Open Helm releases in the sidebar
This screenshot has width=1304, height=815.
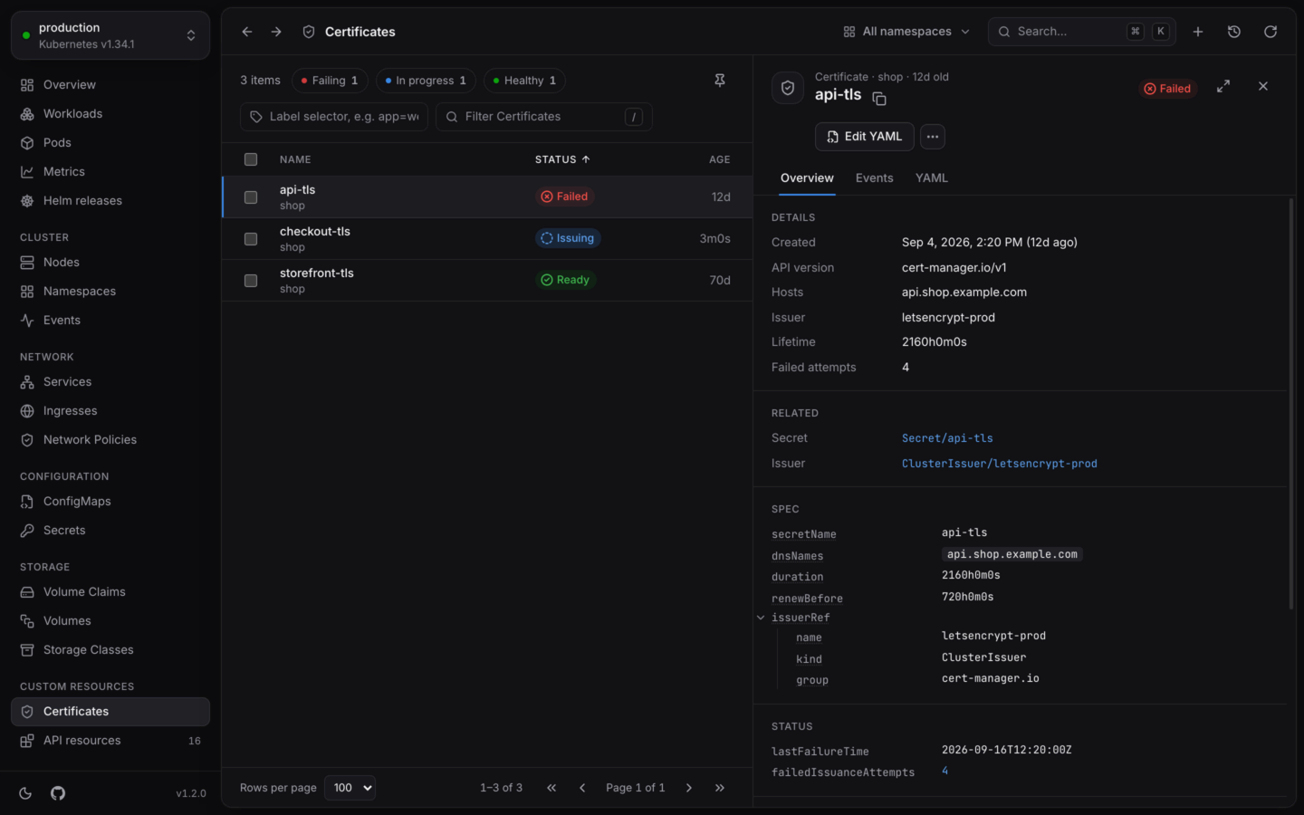[x=110, y=201]
